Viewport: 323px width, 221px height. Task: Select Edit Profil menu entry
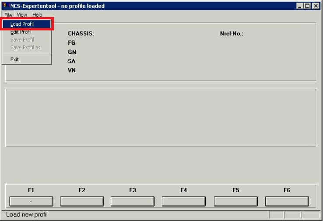pyautogui.click(x=27, y=32)
